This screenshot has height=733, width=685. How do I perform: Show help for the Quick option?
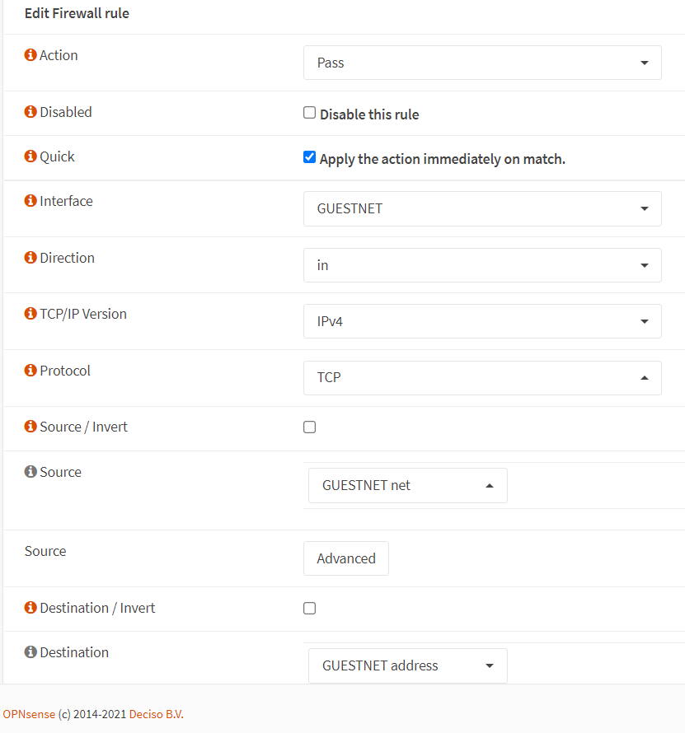click(x=30, y=156)
